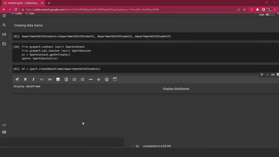
Task: Reload the Colab page
Action: [x=16, y=10]
